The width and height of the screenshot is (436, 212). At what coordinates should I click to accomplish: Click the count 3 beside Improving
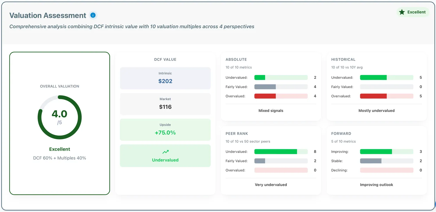421,152
